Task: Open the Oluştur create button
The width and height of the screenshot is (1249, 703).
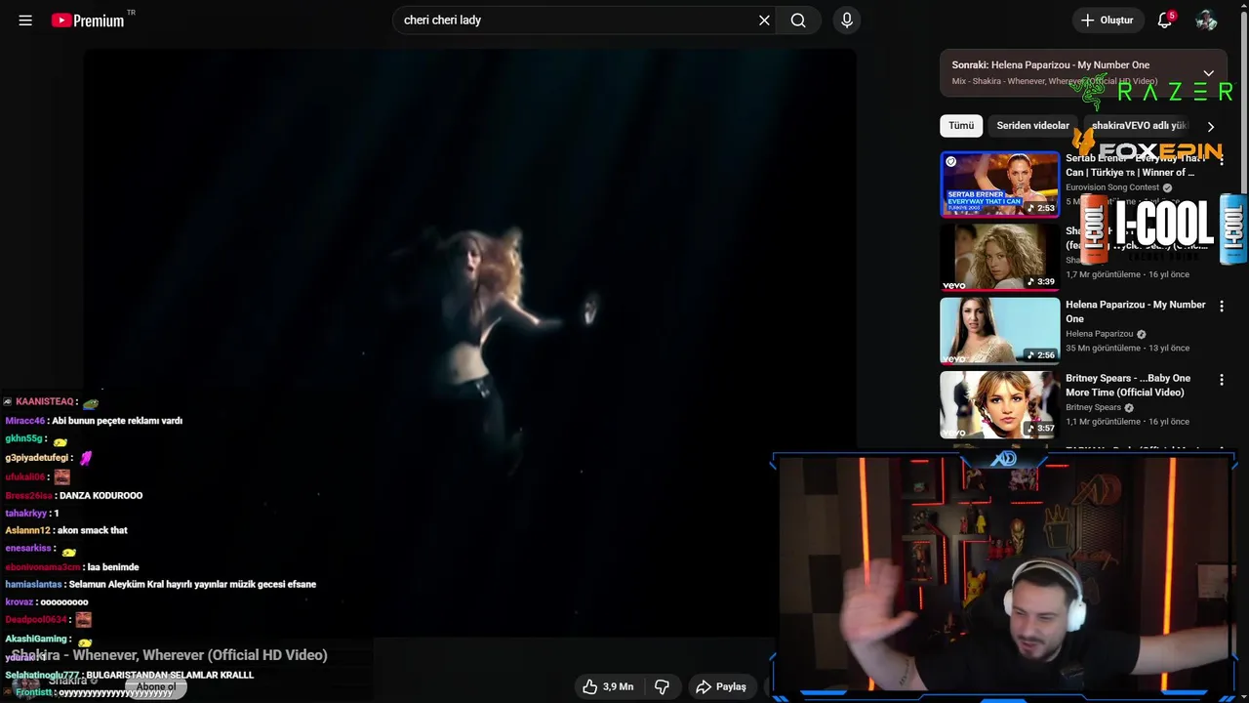Action: coord(1108,21)
